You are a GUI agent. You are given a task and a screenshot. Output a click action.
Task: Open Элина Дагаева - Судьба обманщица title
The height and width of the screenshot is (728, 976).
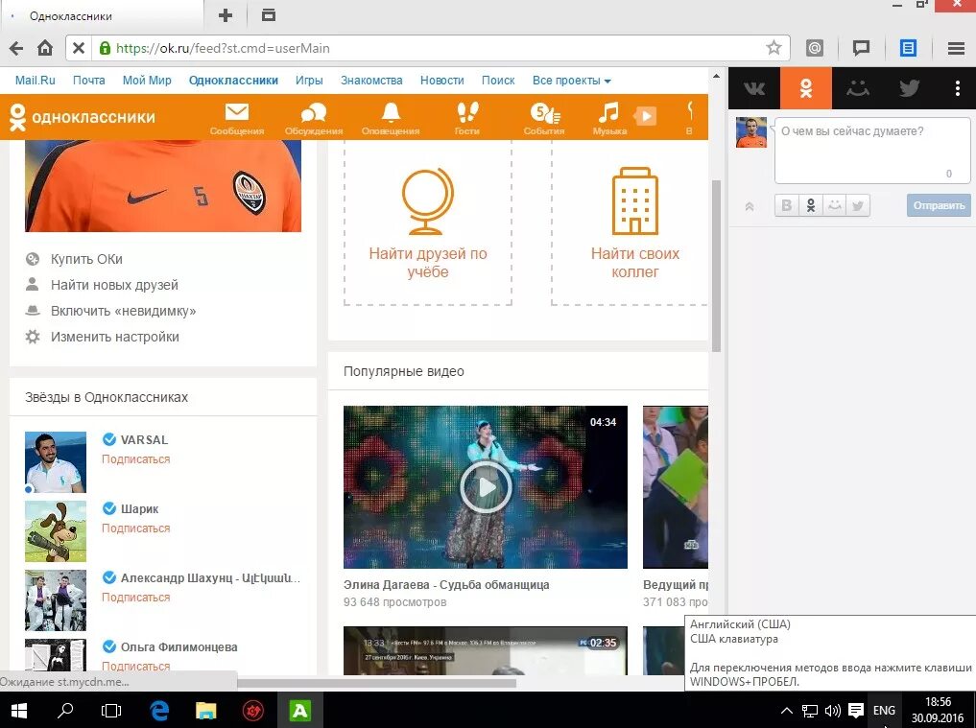coord(446,585)
